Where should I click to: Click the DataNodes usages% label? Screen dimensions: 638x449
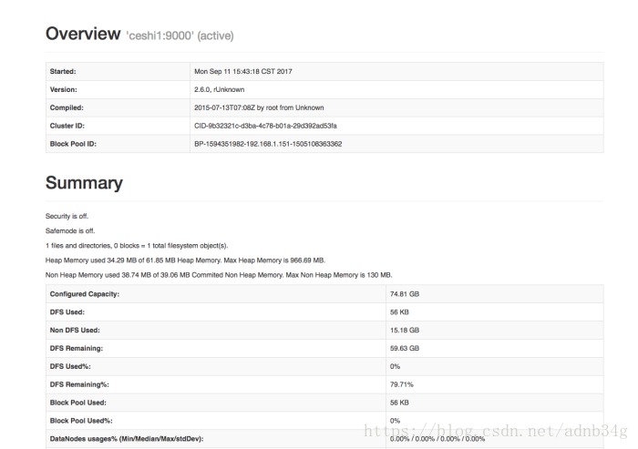127,439
